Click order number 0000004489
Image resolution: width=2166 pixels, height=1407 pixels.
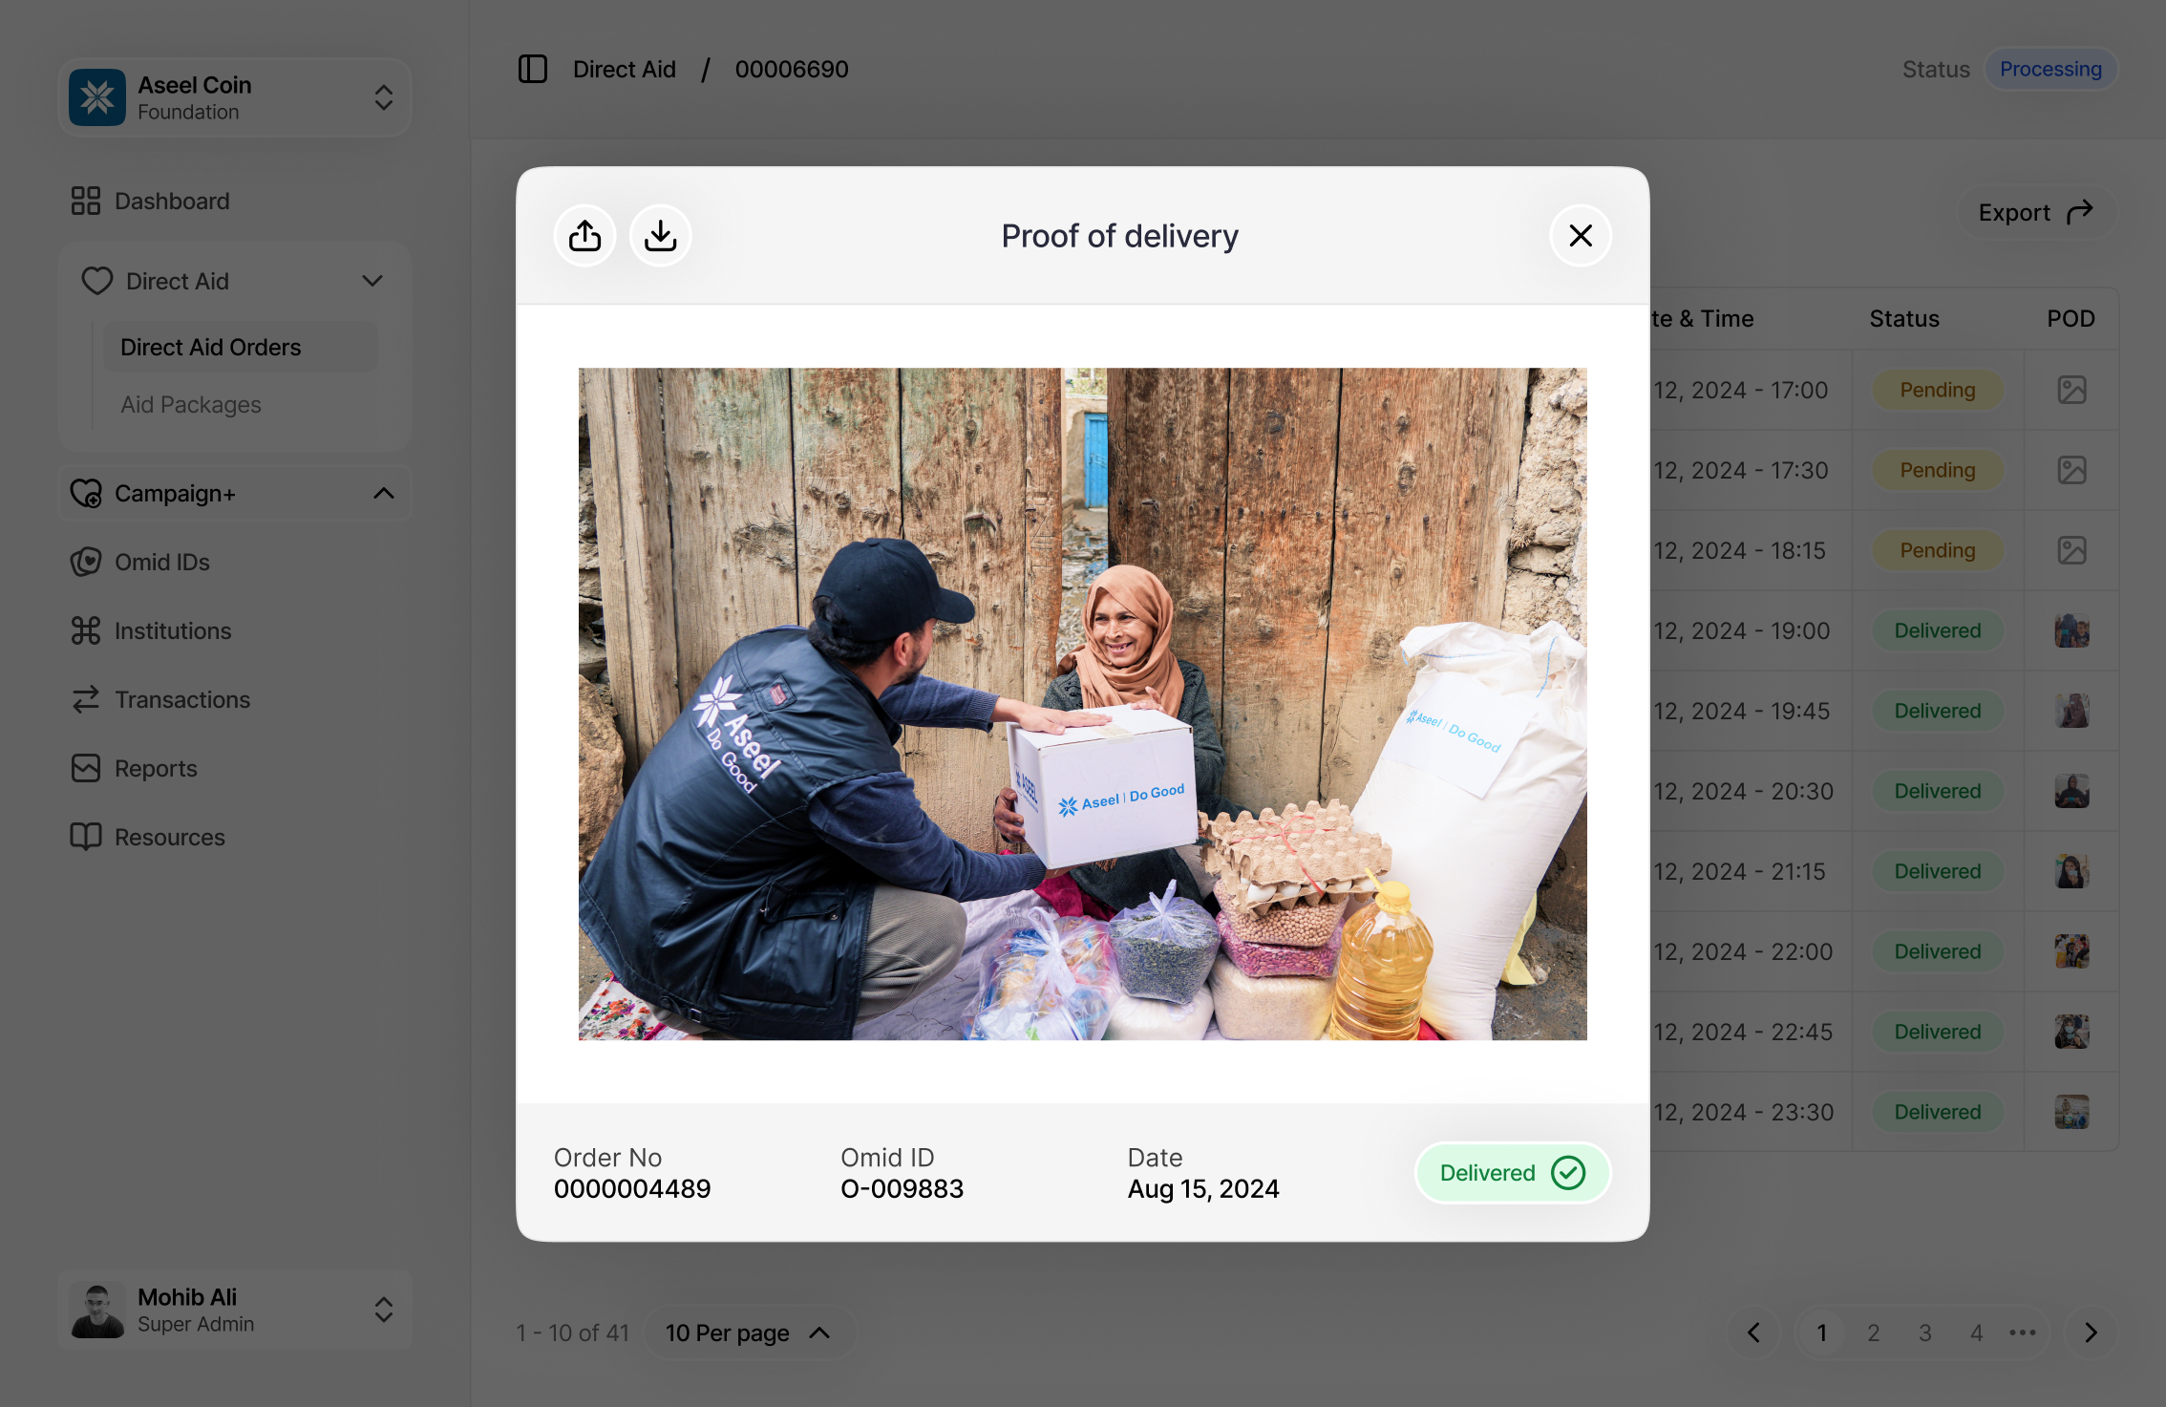click(632, 1189)
